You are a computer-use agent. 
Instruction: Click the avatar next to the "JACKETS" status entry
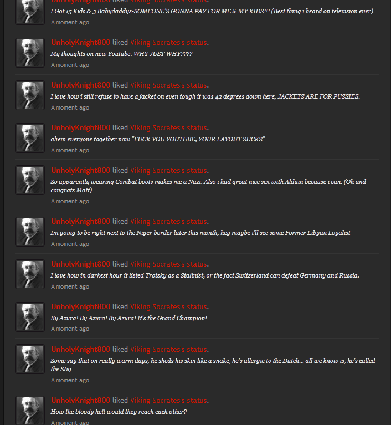pos(30,95)
